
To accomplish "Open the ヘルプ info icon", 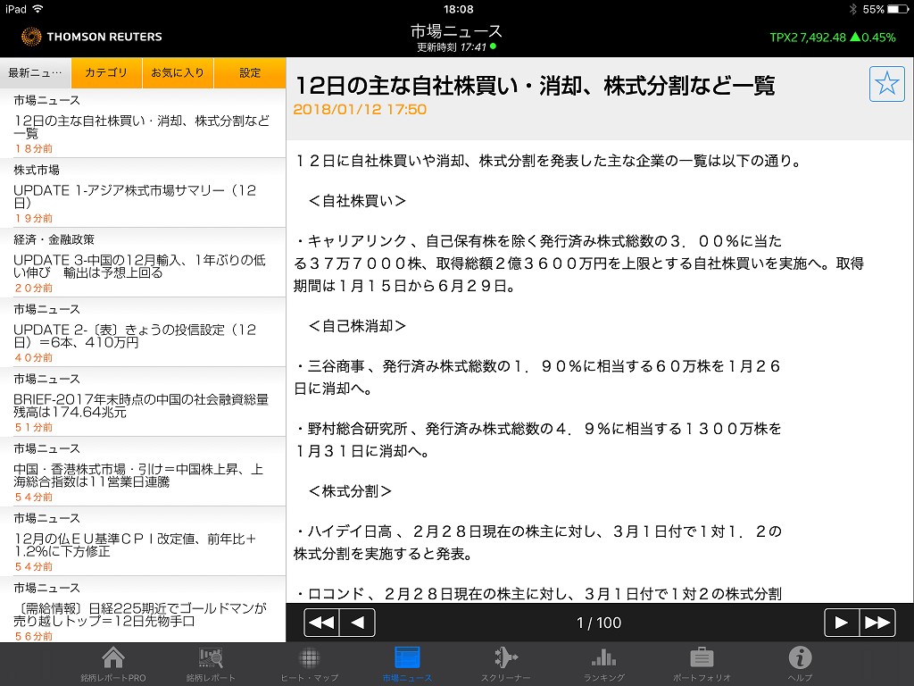I will coord(800,664).
